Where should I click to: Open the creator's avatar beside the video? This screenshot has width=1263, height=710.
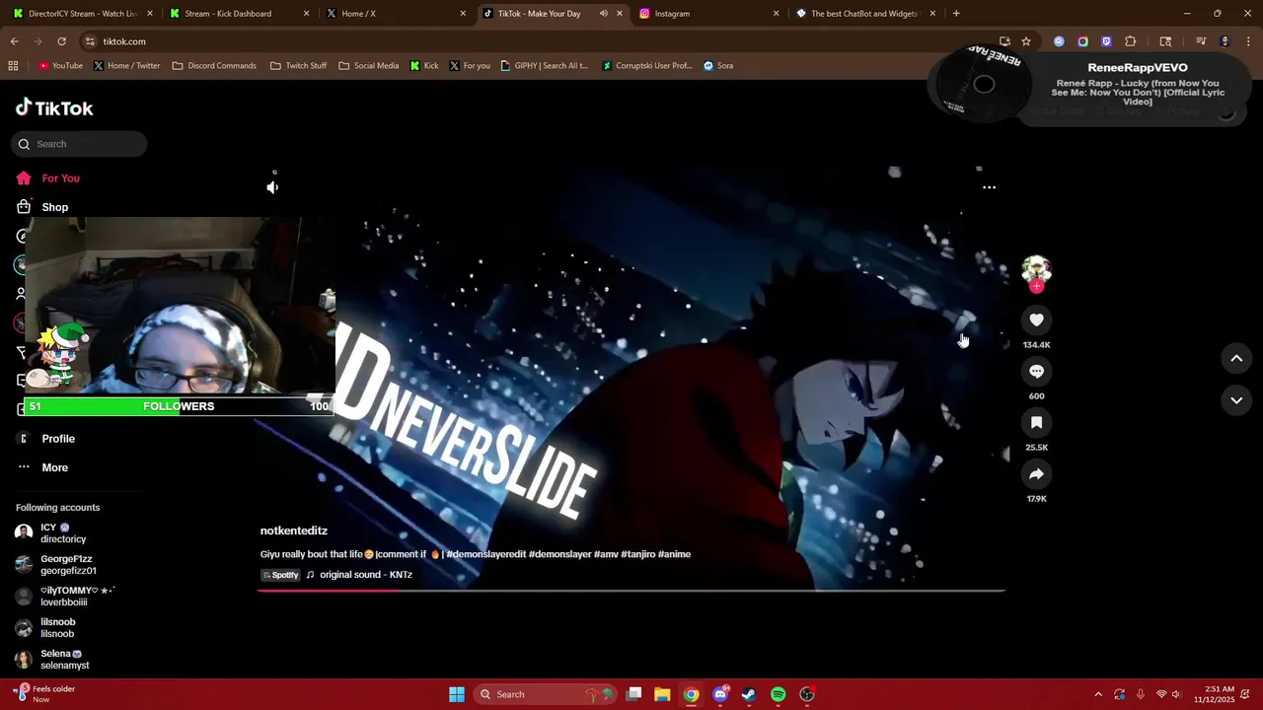click(x=1036, y=269)
